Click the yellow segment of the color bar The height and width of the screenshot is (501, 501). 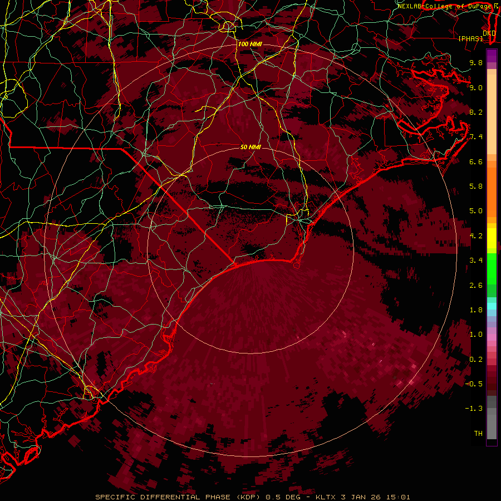coord(492,238)
